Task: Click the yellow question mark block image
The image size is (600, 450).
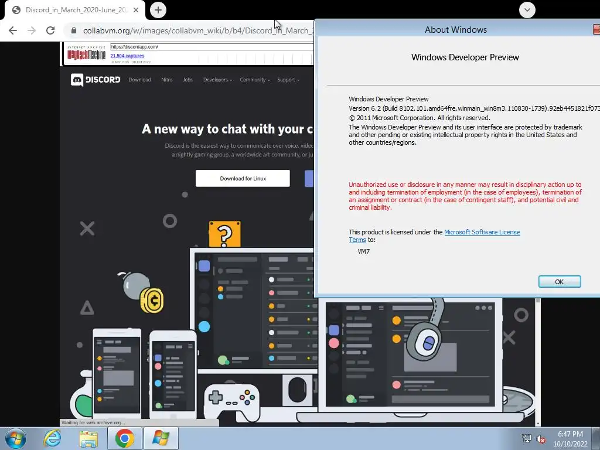Action: pos(224,234)
